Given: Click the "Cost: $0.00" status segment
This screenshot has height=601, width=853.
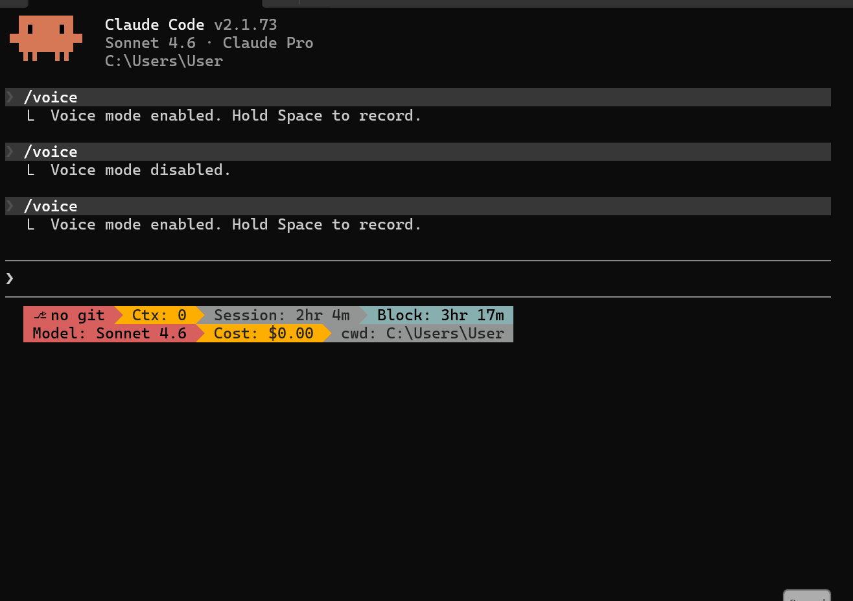Looking at the screenshot, I should click(x=263, y=333).
